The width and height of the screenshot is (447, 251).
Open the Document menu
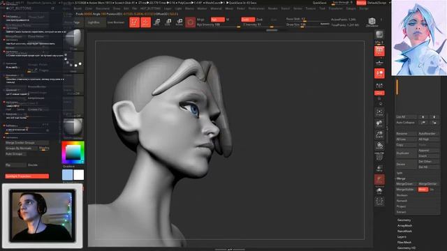[103, 8]
